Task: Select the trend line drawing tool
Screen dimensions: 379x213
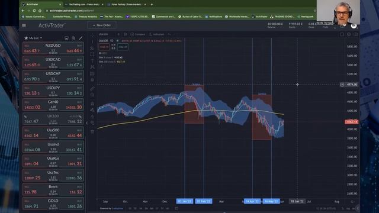Action: (92, 42)
